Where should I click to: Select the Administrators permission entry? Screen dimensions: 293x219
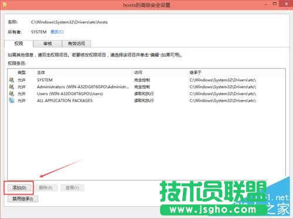pos(146,87)
